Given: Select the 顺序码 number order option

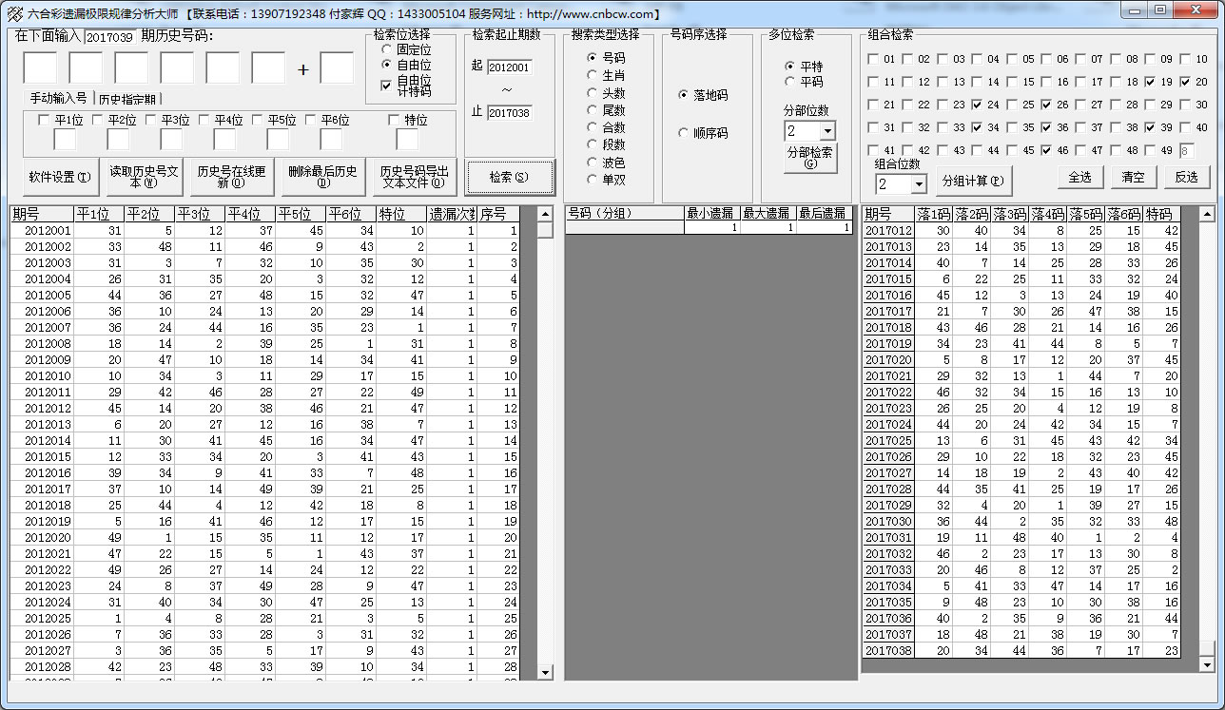Looking at the screenshot, I should [684, 133].
